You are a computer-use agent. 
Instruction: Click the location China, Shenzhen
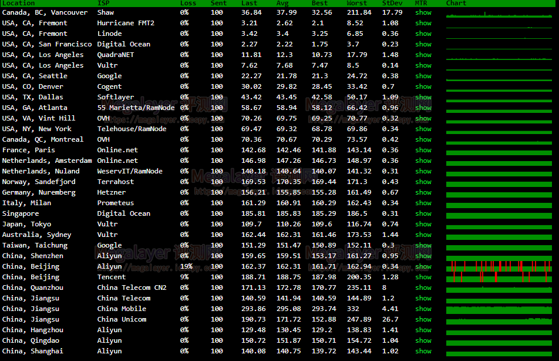pos(33,256)
